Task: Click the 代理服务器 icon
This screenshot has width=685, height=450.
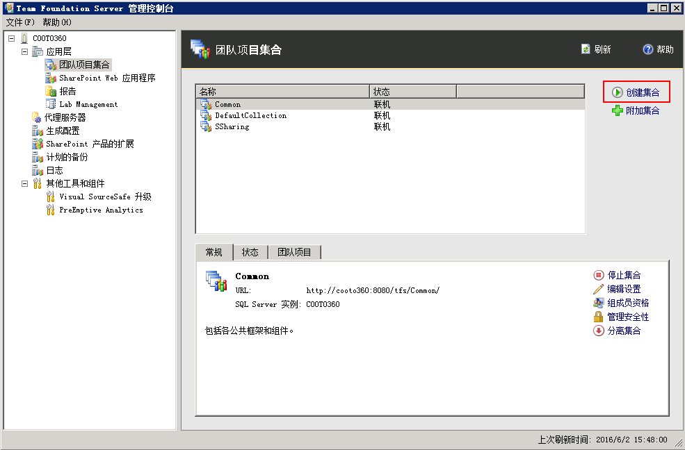Action: [x=37, y=117]
